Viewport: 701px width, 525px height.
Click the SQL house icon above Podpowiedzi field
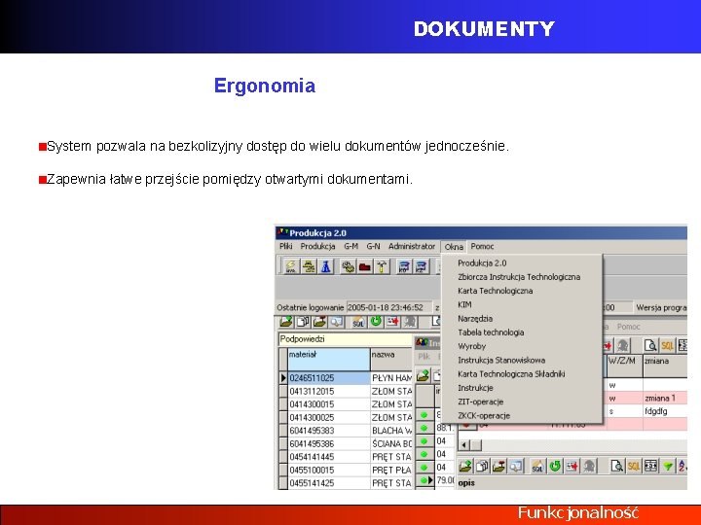(x=358, y=322)
